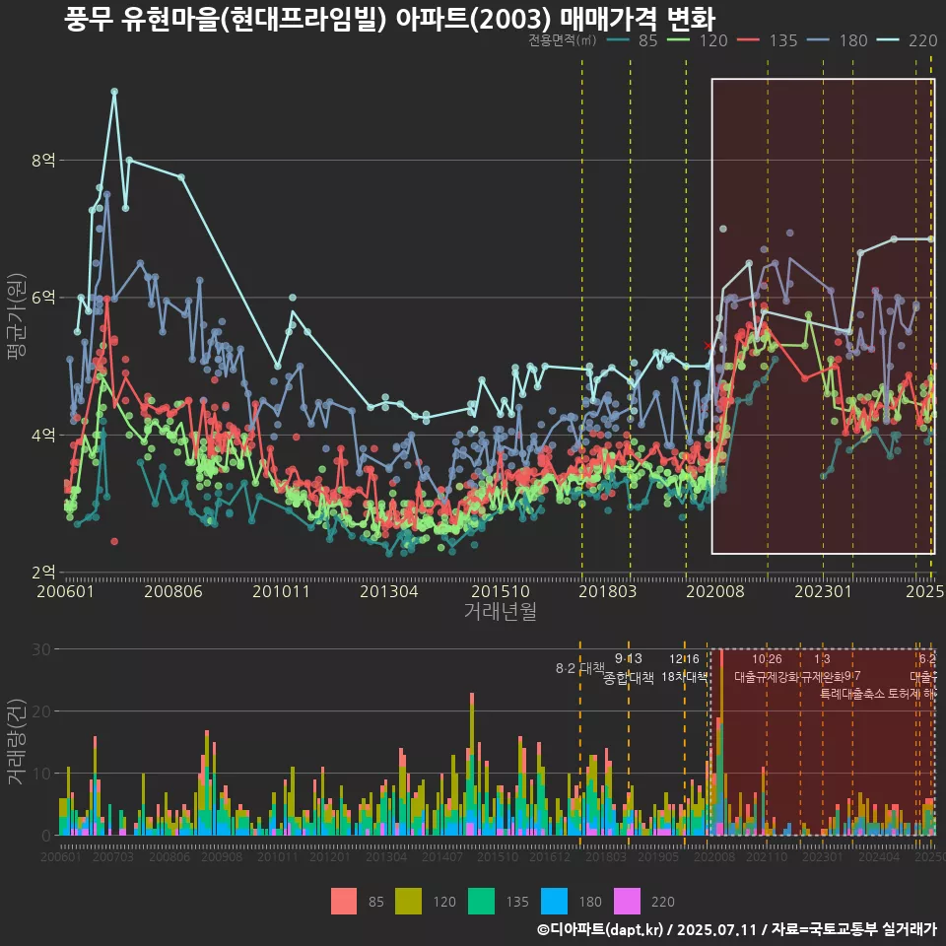This screenshot has width=946, height=946.
Task: Click the '201011' price chart x-axis label
Action: pyautogui.click(x=281, y=591)
